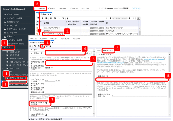Click the Save and New icon in form toolbar
173x121 pixels.
(x=38, y=46)
